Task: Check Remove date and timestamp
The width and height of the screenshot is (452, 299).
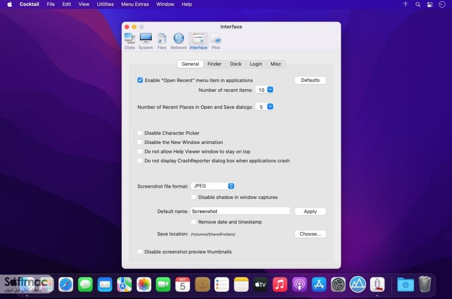Action: click(193, 222)
